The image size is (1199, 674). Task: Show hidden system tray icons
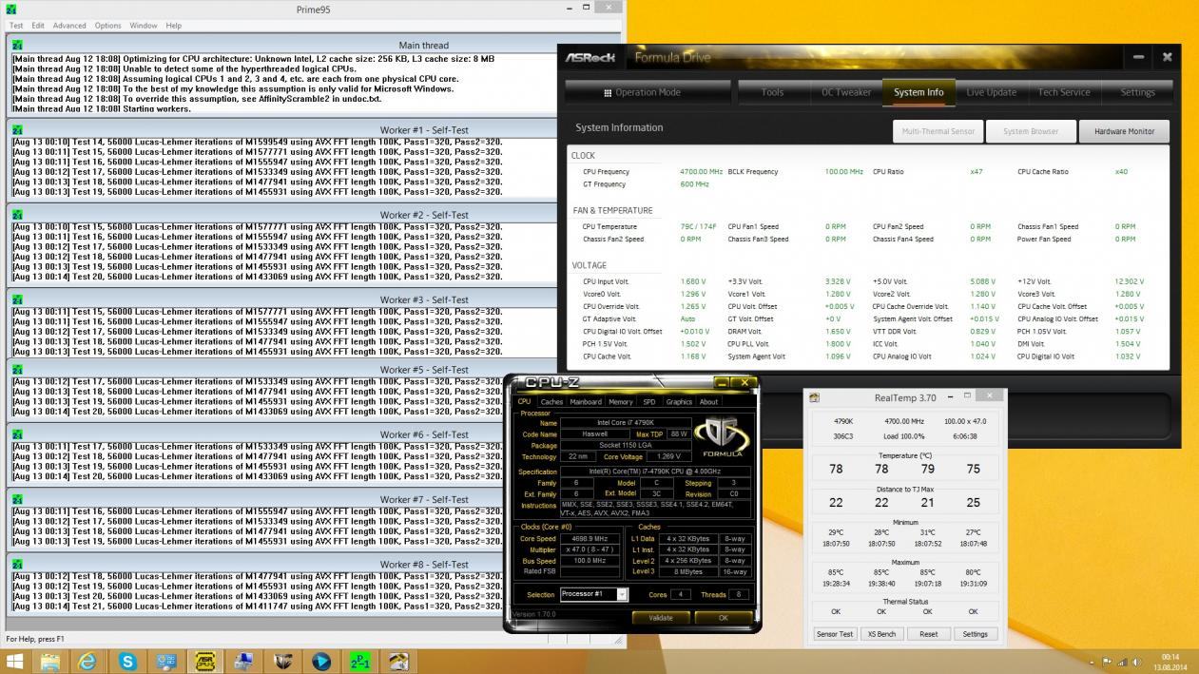[x=1093, y=662]
